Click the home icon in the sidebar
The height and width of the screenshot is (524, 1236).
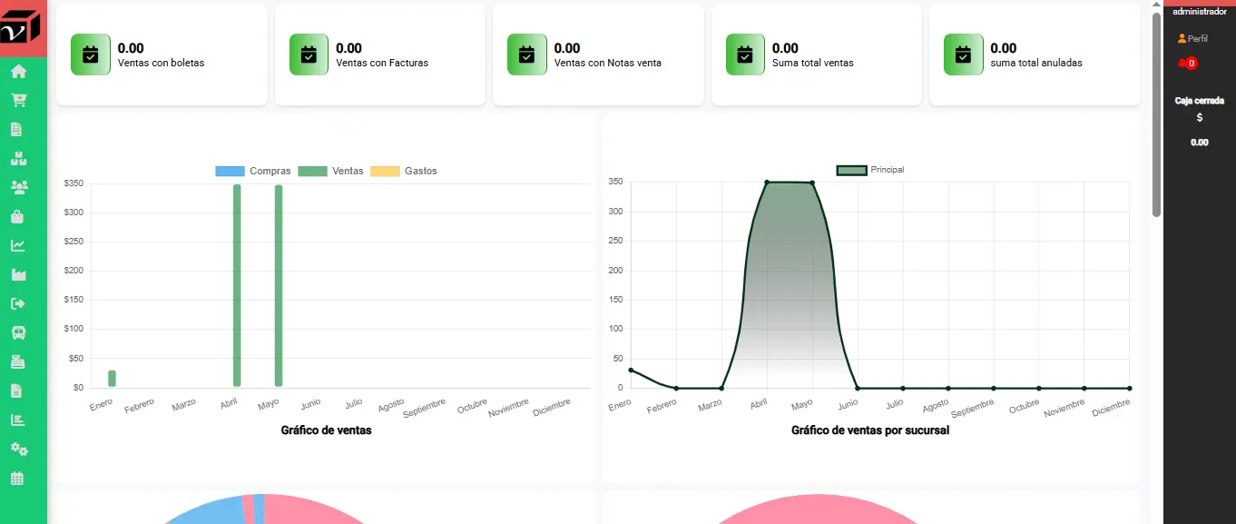(18, 72)
